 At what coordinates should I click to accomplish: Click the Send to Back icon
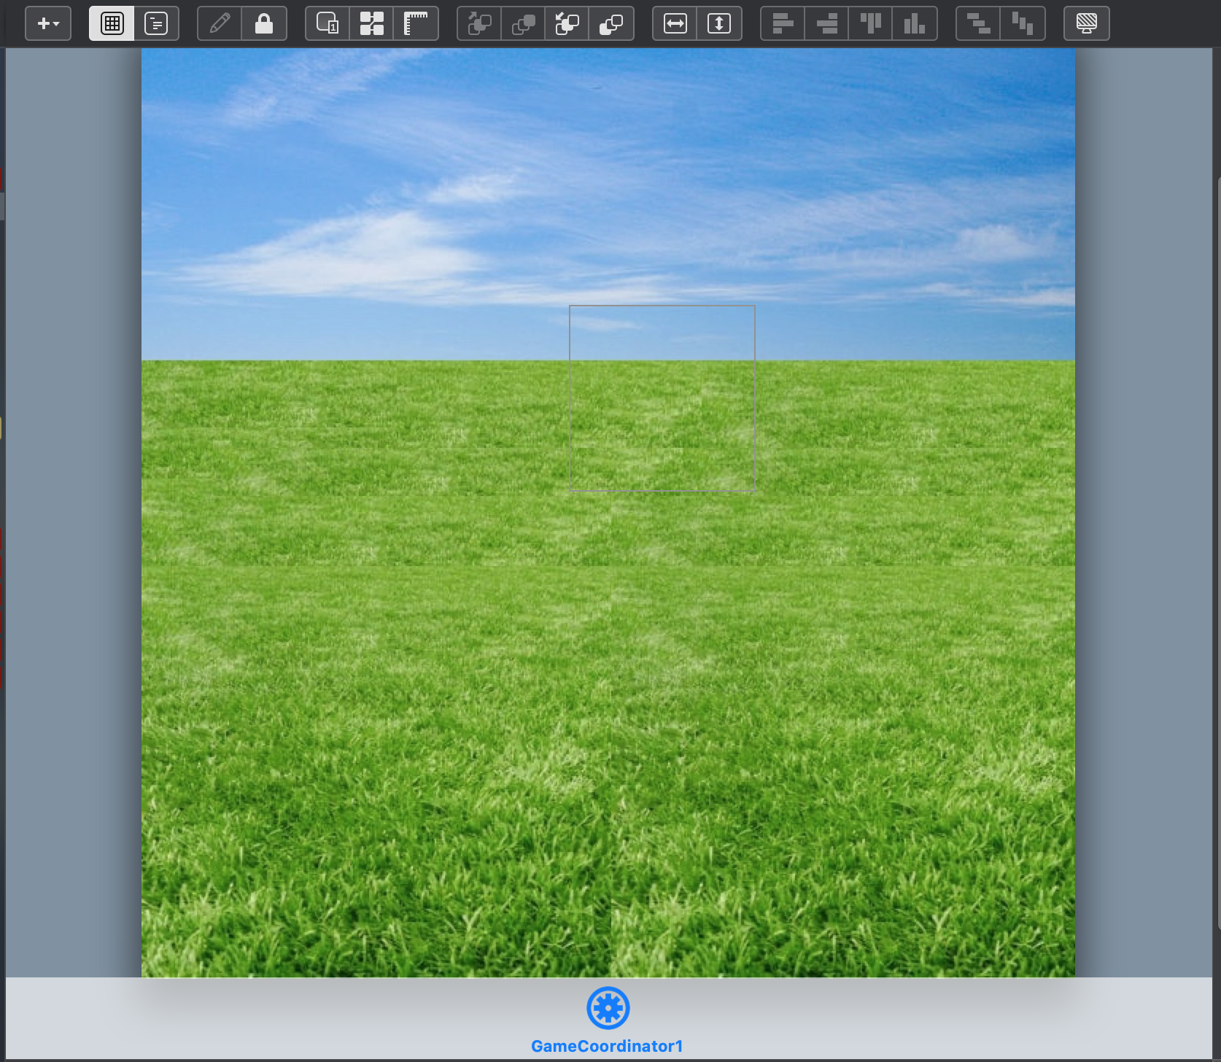pos(611,23)
